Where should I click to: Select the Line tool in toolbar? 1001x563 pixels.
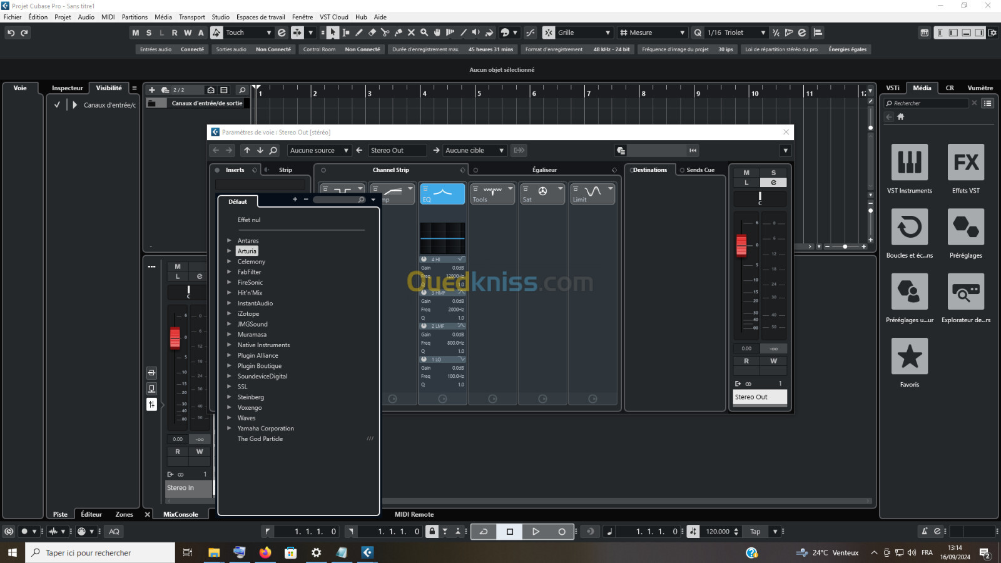click(x=464, y=33)
